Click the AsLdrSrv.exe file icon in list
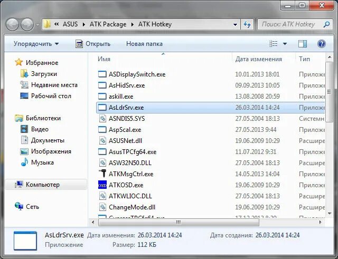 pos(102,108)
